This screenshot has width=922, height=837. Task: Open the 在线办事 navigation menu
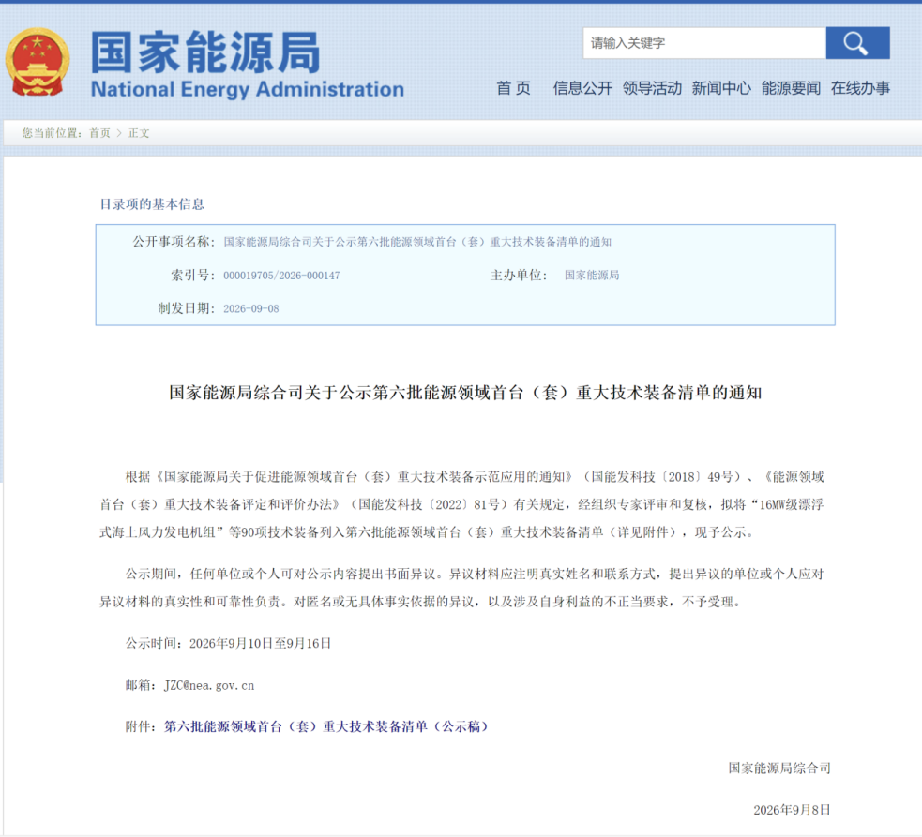860,88
